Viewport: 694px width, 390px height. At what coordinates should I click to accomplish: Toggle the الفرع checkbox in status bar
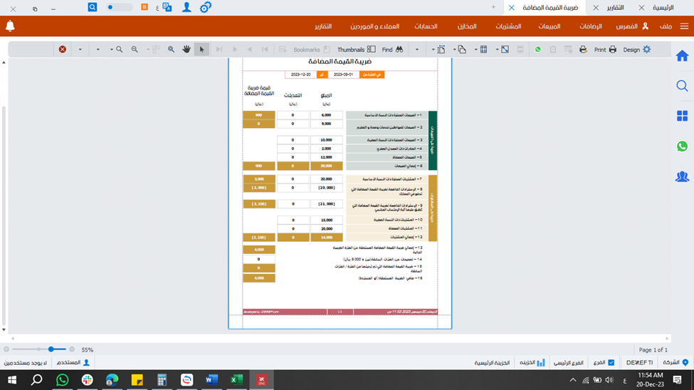tap(611, 362)
